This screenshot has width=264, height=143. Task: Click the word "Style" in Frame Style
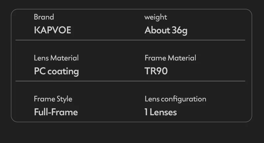[64, 99]
